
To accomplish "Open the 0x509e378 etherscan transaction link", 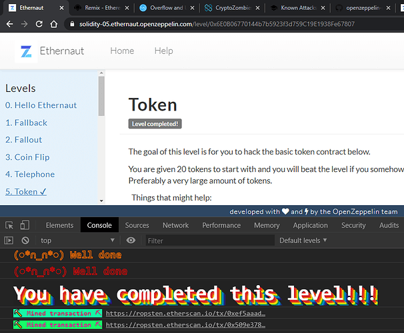I will point(185,325).
